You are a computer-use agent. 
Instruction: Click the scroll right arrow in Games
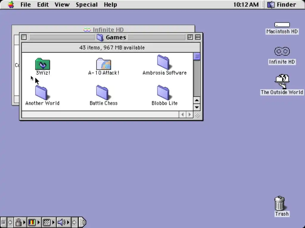(189, 115)
